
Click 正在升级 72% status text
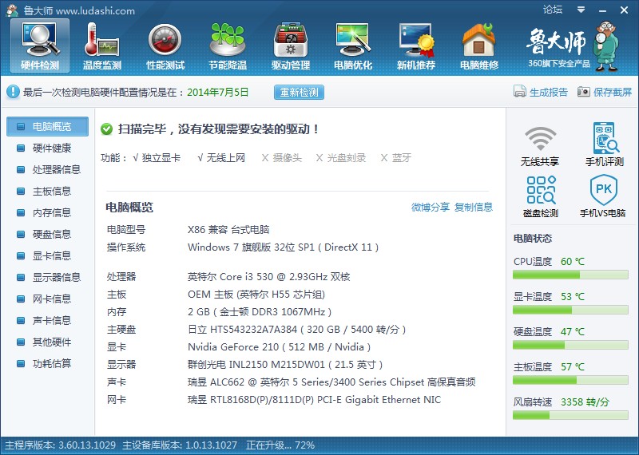tap(280, 445)
